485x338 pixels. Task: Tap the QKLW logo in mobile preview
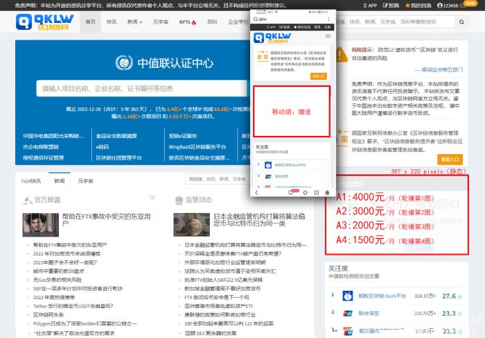tap(272, 37)
